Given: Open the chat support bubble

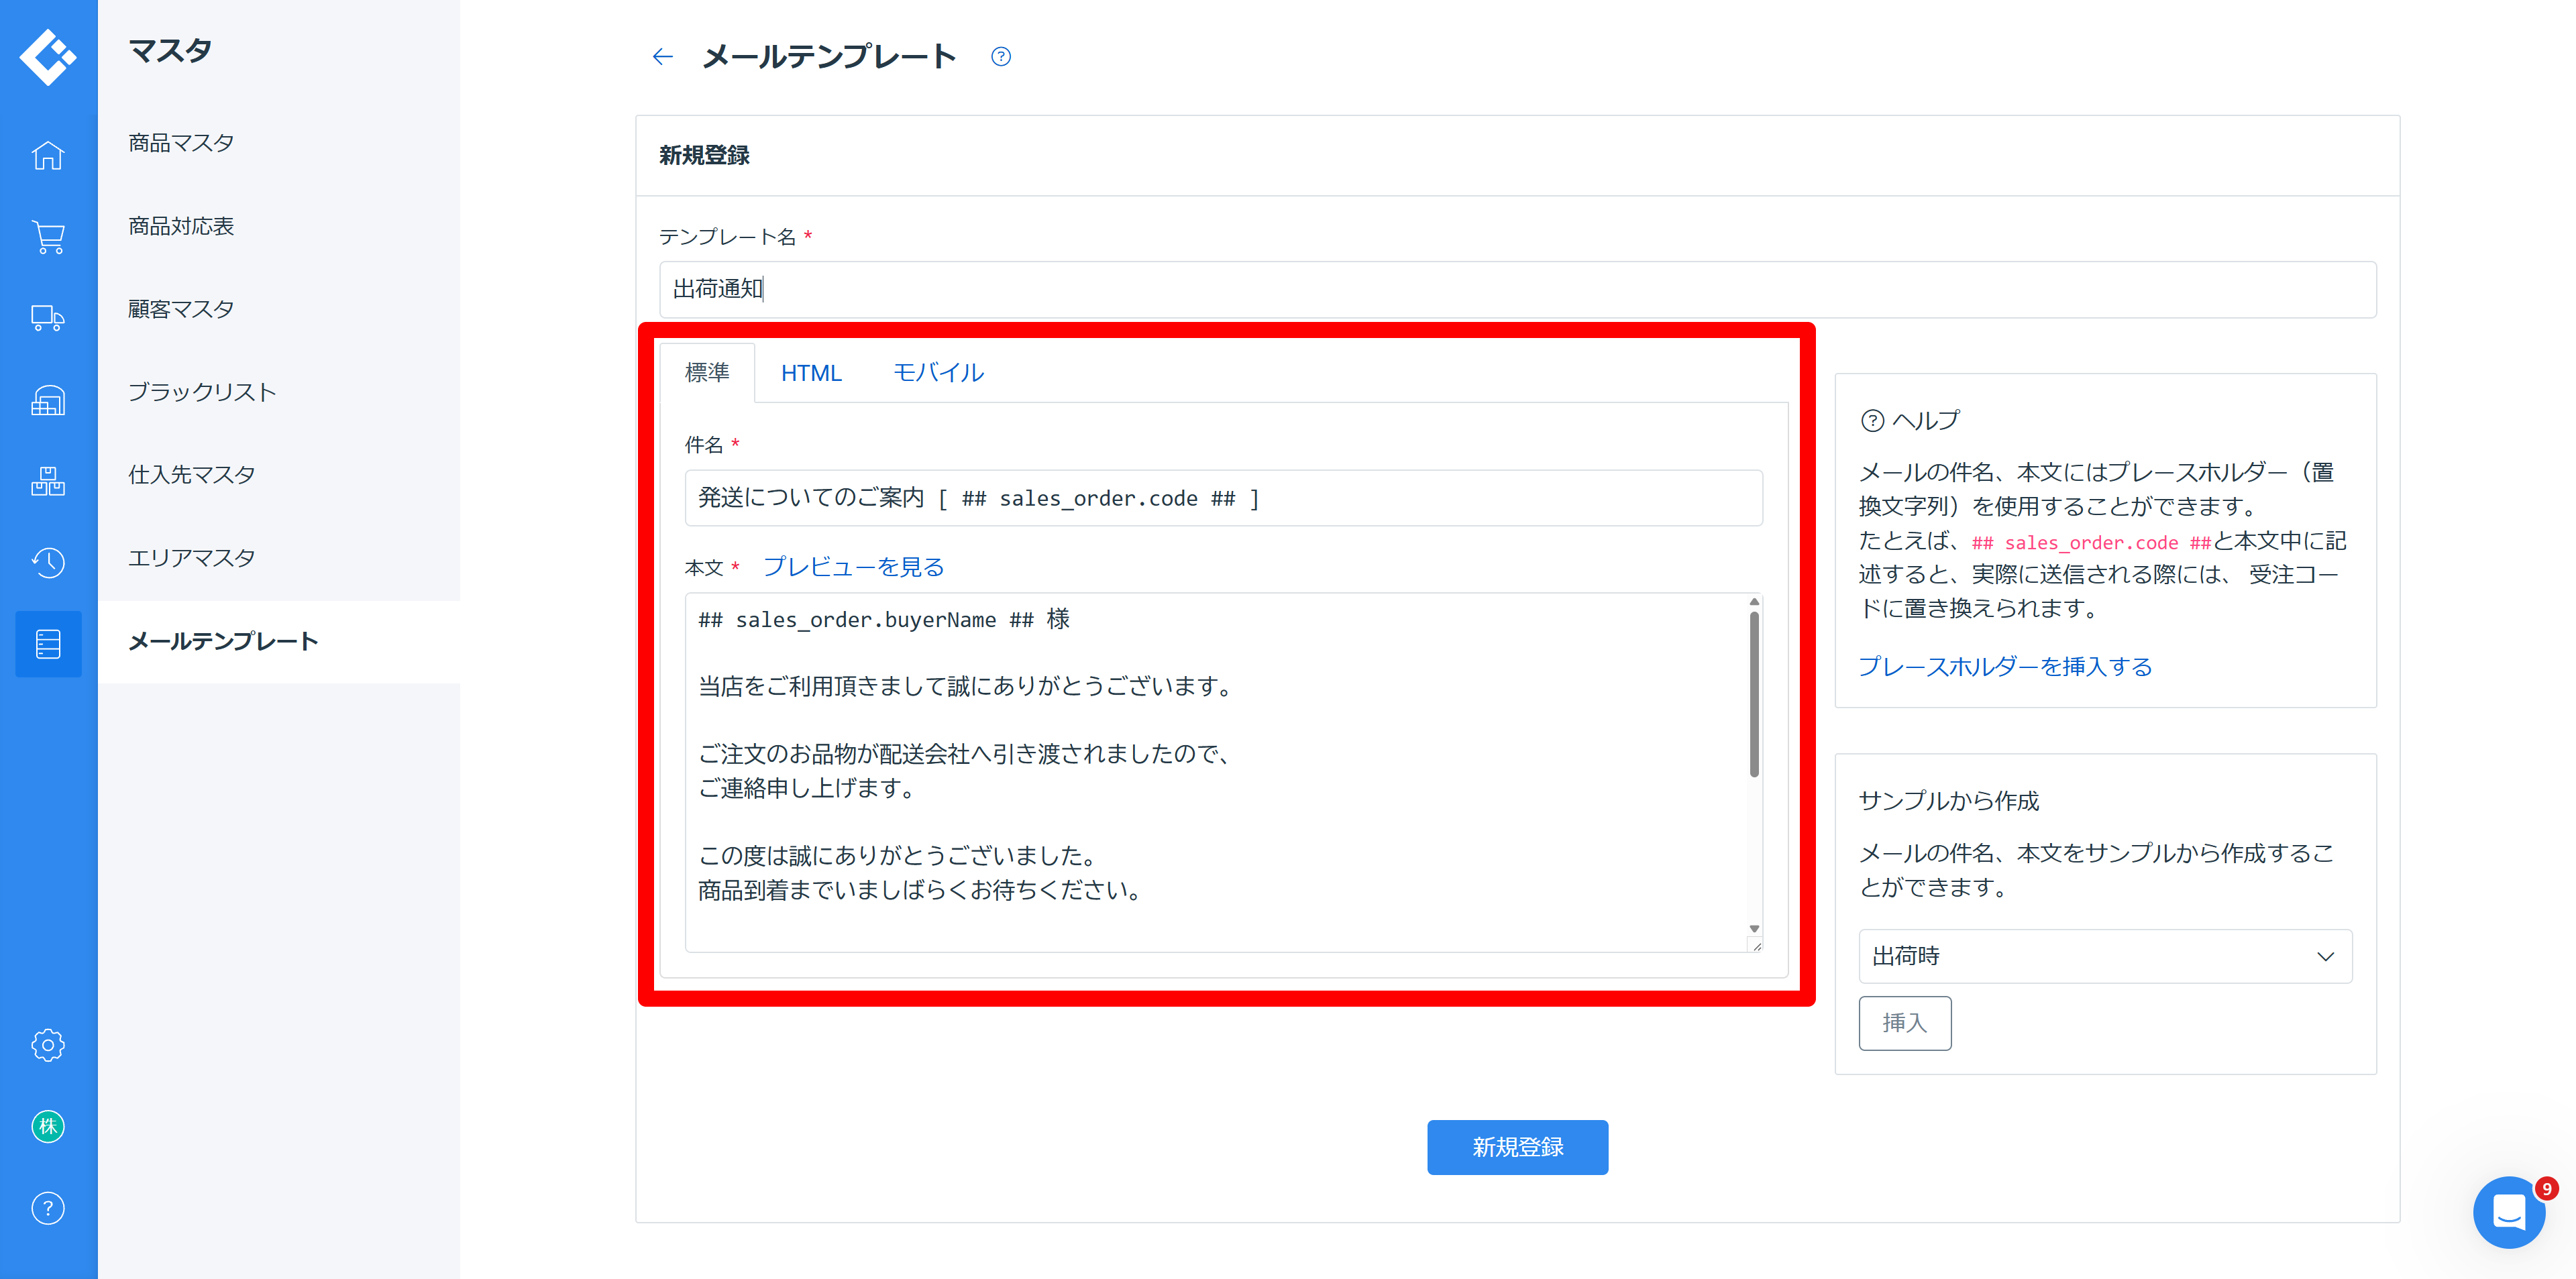Looking at the screenshot, I should click(2509, 1212).
